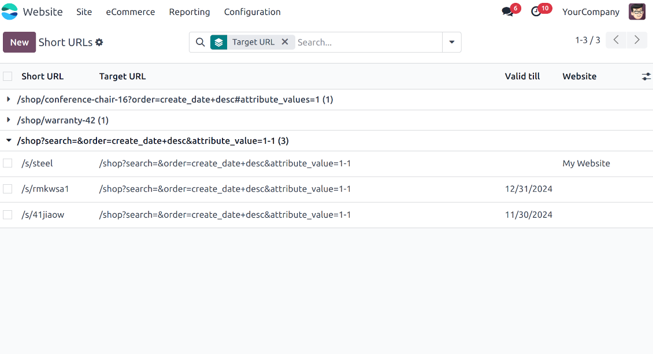Click the magnifier search icon

(x=201, y=42)
